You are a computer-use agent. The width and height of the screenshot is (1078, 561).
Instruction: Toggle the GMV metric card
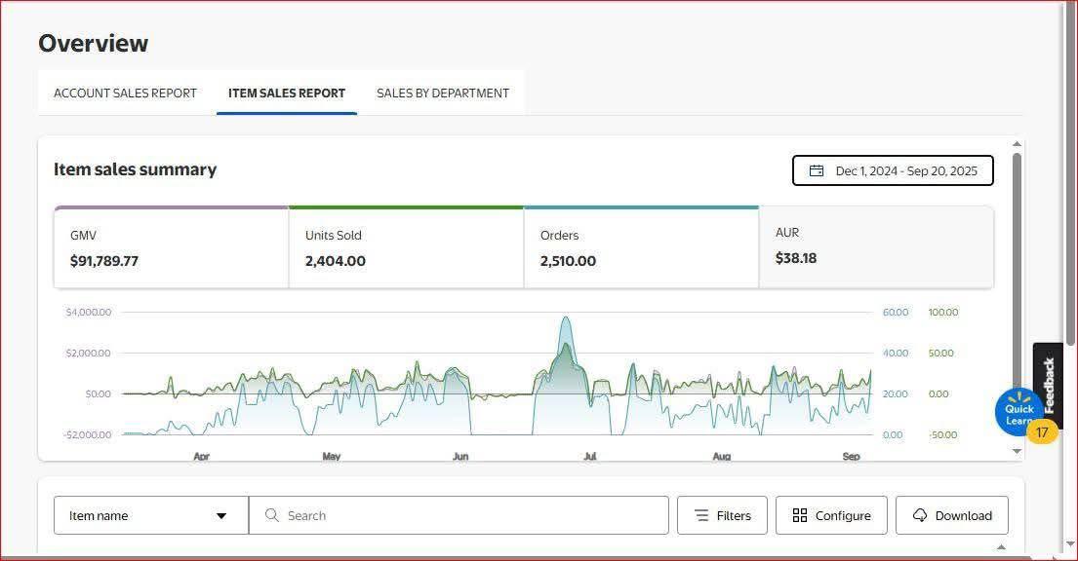coord(171,248)
